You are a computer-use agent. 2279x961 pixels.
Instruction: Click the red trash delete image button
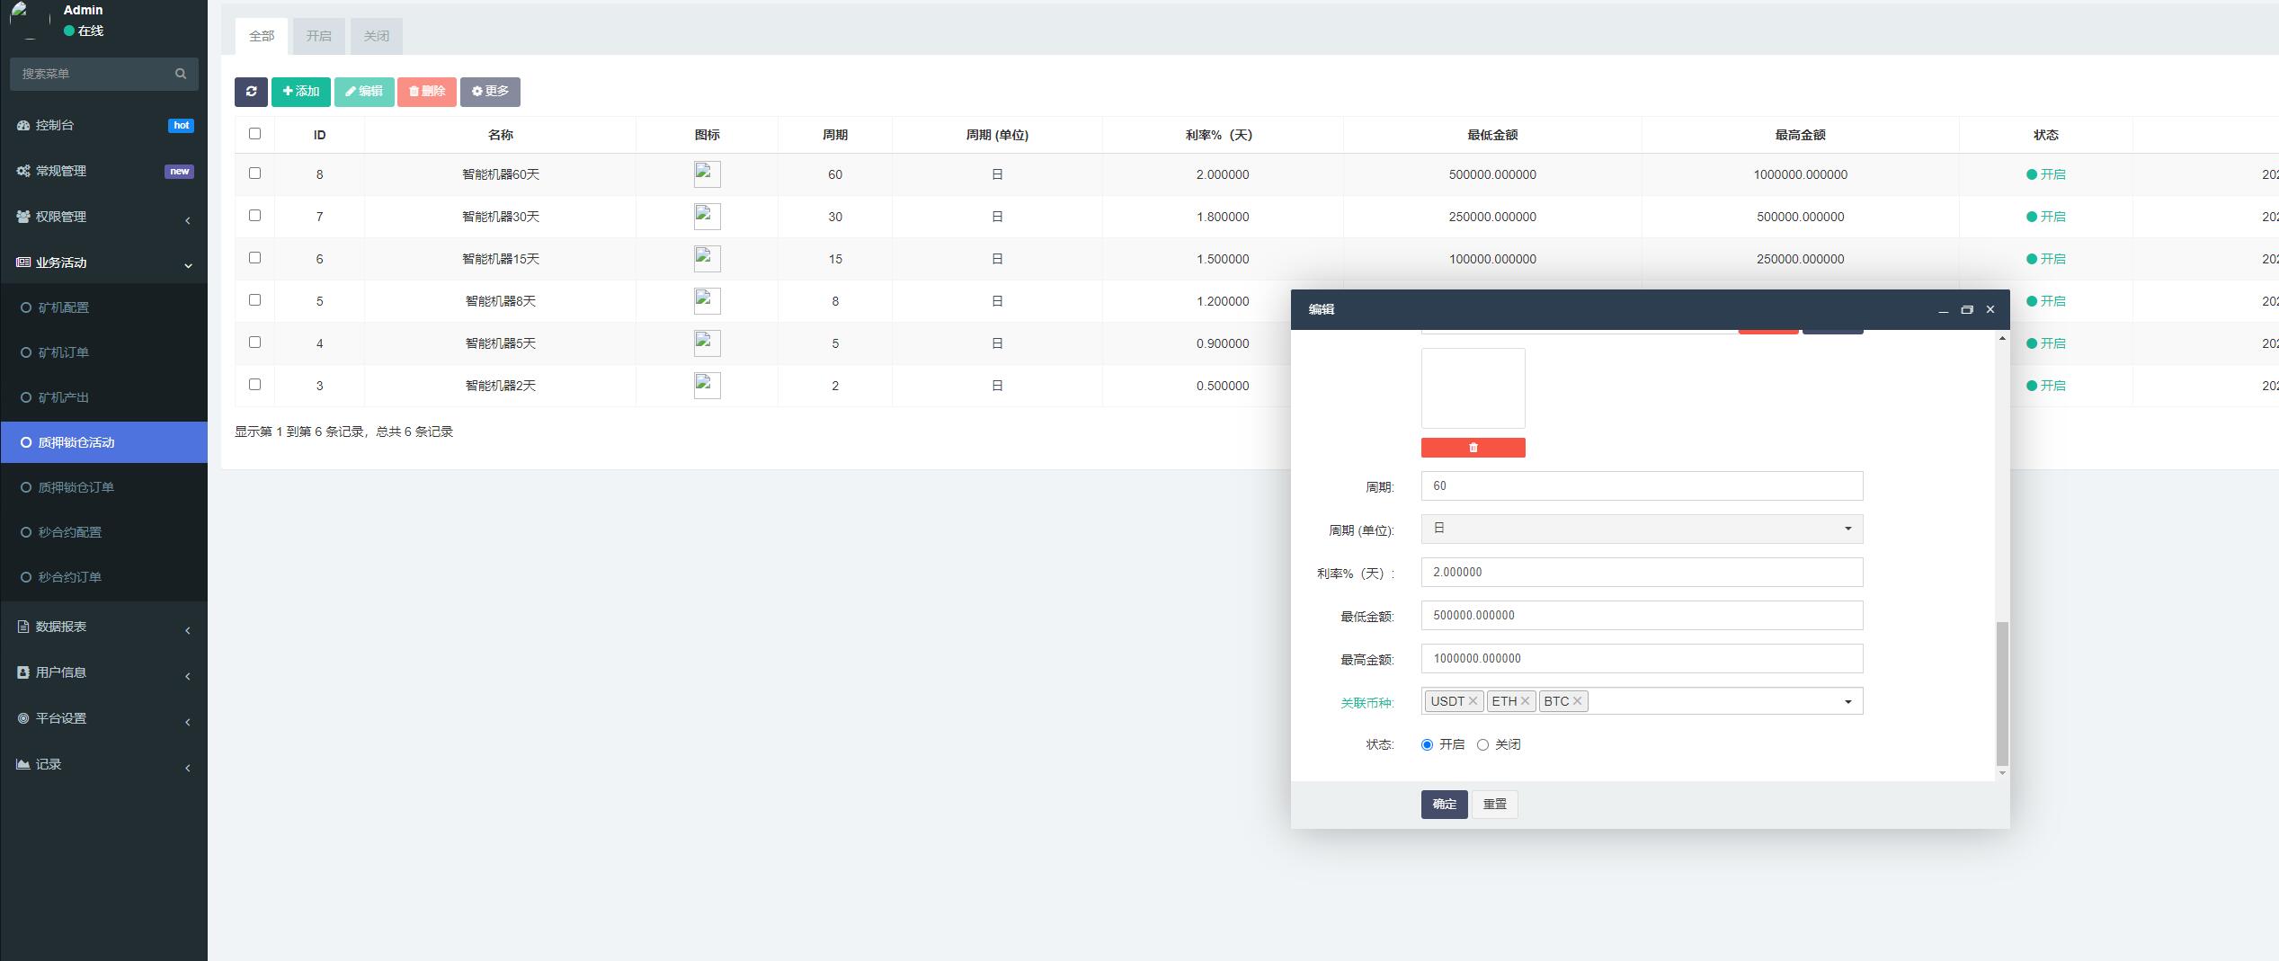point(1473,448)
